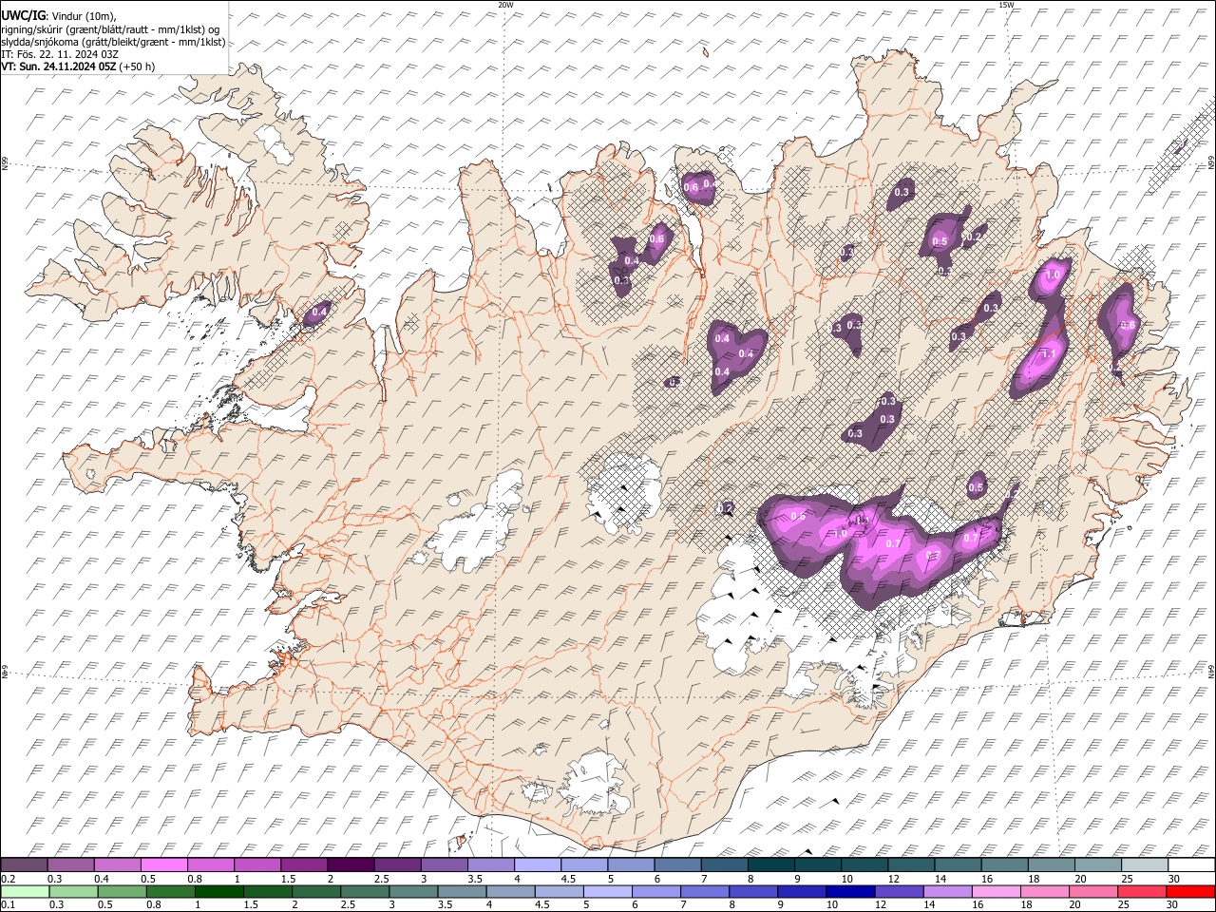Click the '(+50 h)' forecast offset text
The image size is (1216, 912).
138,66
